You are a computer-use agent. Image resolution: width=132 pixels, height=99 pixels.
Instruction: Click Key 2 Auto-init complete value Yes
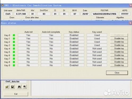point(51,42)
